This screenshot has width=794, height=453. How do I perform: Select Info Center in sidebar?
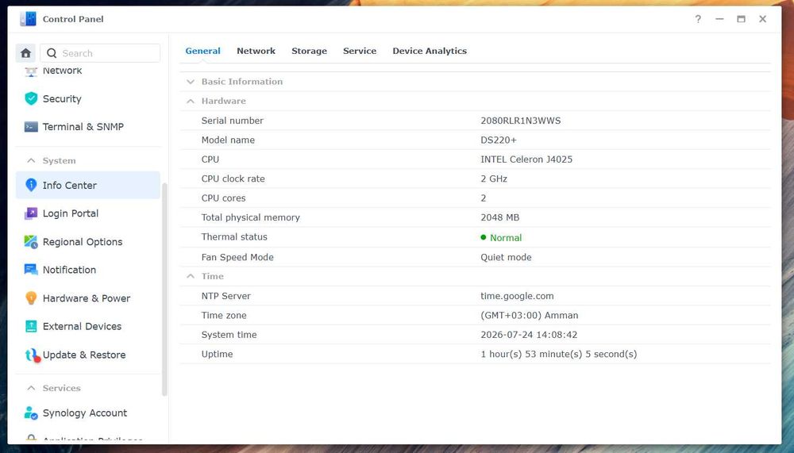tap(87, 186)
